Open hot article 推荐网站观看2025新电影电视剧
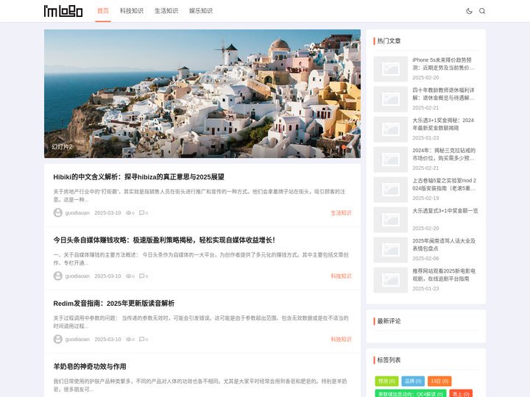Image resolution: width=530 pixels, height=397 pixels. point(444,275)
